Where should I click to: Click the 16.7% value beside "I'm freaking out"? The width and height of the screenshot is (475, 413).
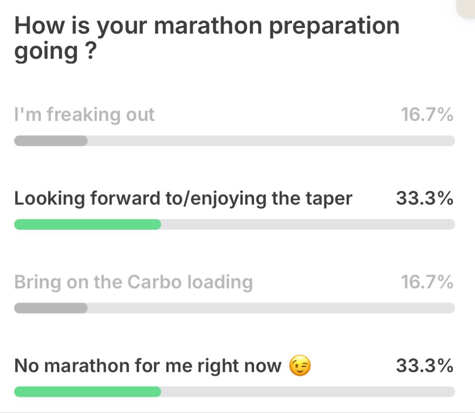[x=427, y=115]
